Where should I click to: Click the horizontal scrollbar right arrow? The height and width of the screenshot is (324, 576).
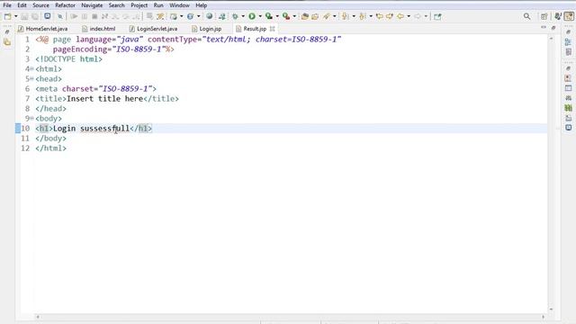(544, 317)
